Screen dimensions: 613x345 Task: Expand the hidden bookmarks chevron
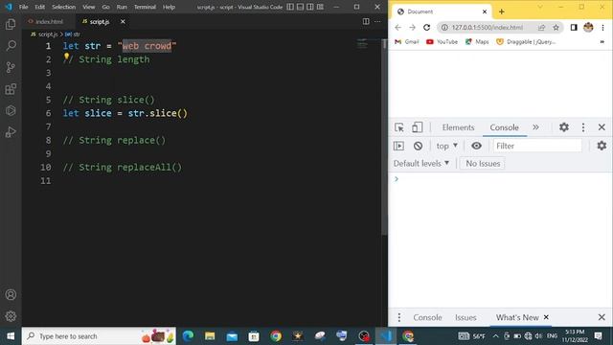click(x=602, y=42)
